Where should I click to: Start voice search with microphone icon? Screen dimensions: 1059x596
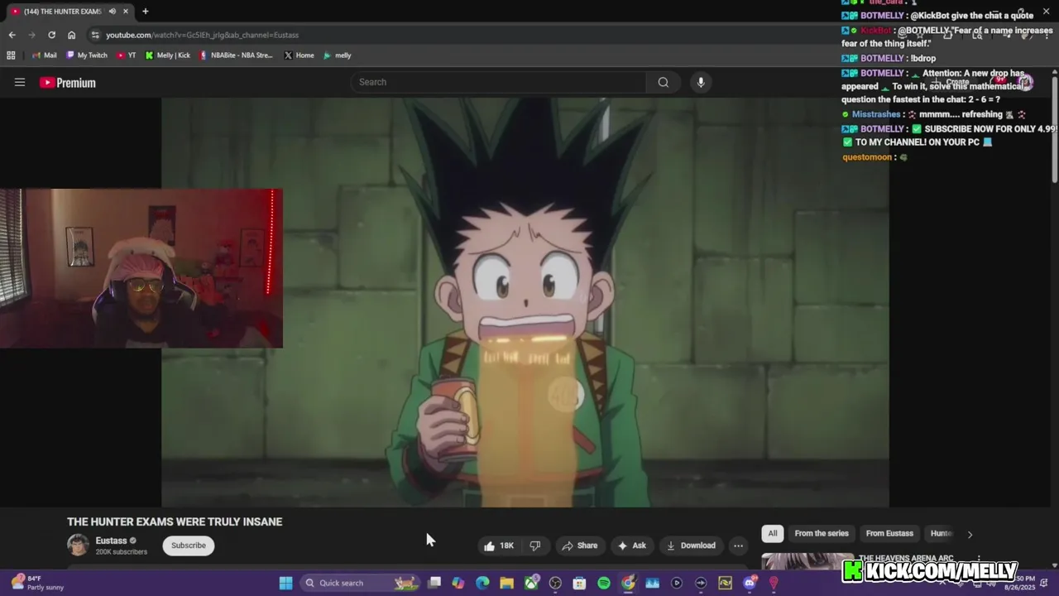tap(701, 82)
